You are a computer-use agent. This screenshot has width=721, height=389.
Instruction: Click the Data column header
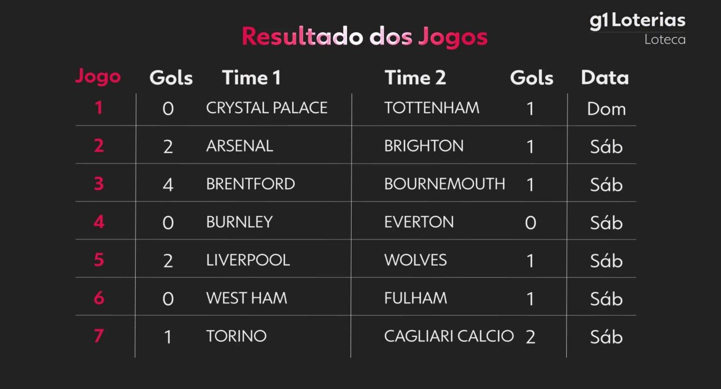point(605,78)
